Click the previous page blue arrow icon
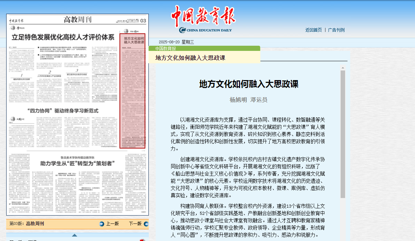Viewport: 415px width, 241px height. click(x=102, y=224)
